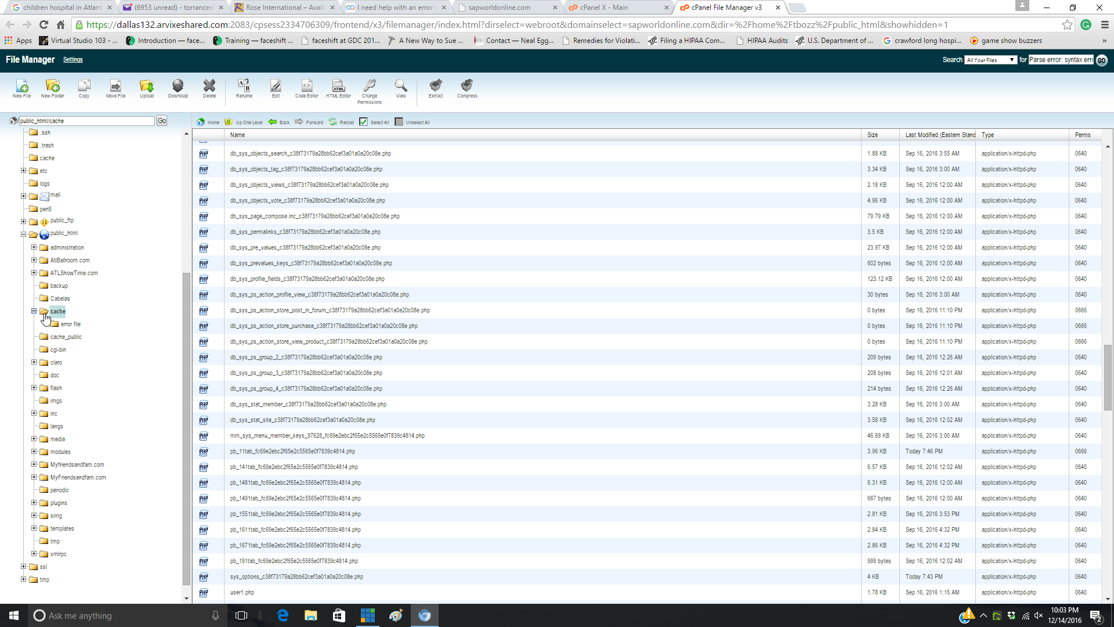Click the file list vertical scrollbar thumb

[1108, 377]
